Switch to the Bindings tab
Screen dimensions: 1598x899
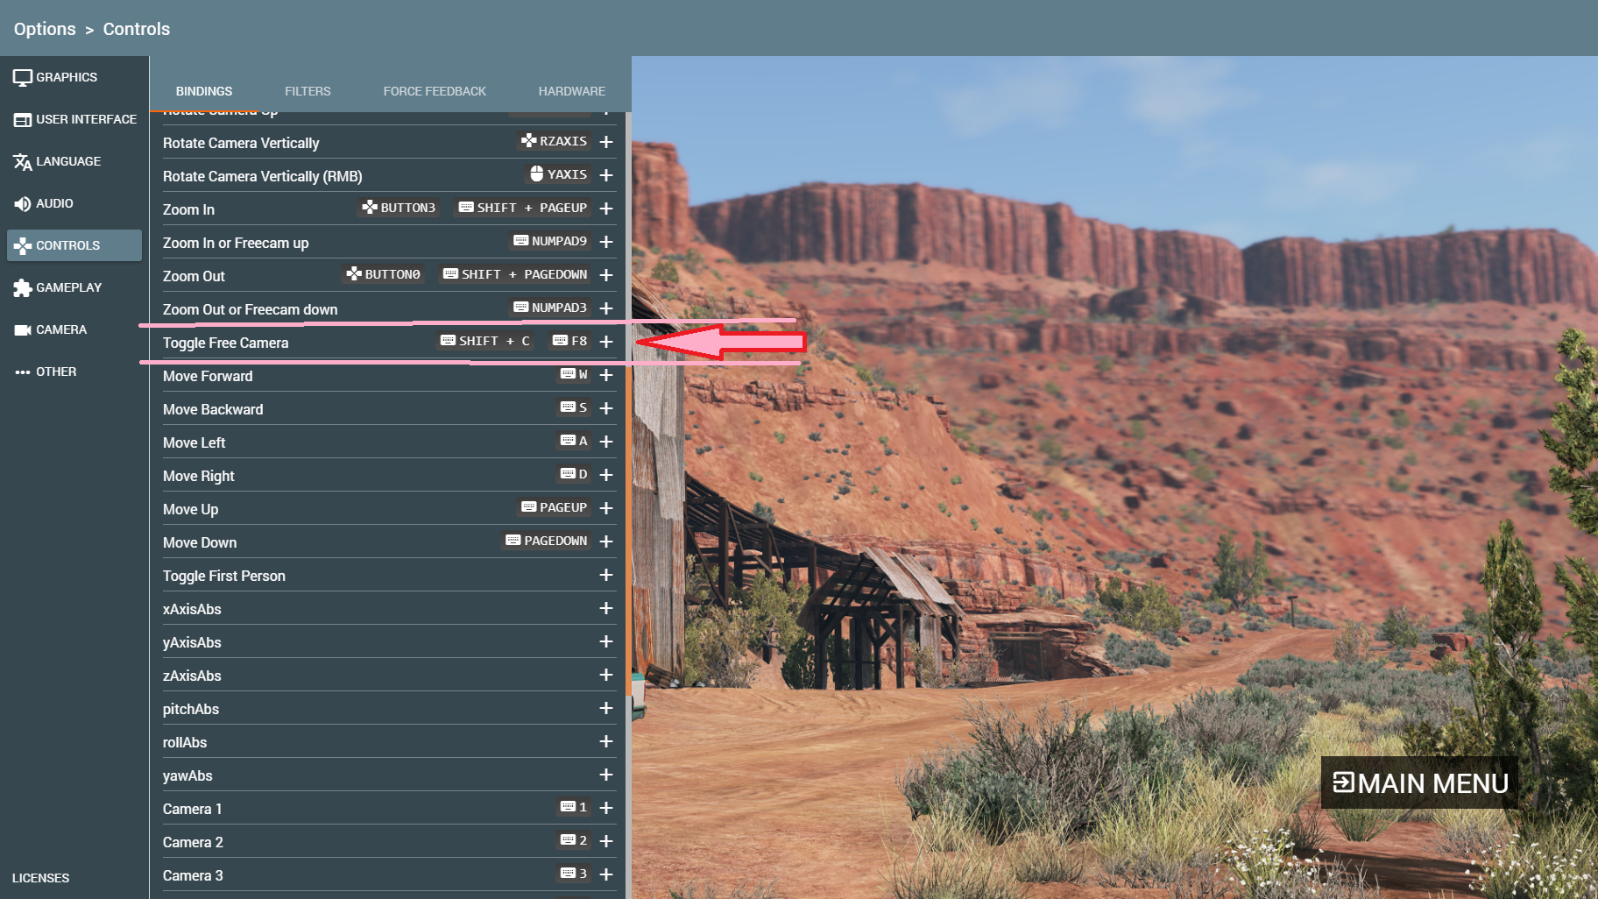coord(204,91)
